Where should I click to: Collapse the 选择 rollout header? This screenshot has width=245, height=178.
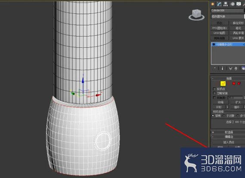pos(228,78)
